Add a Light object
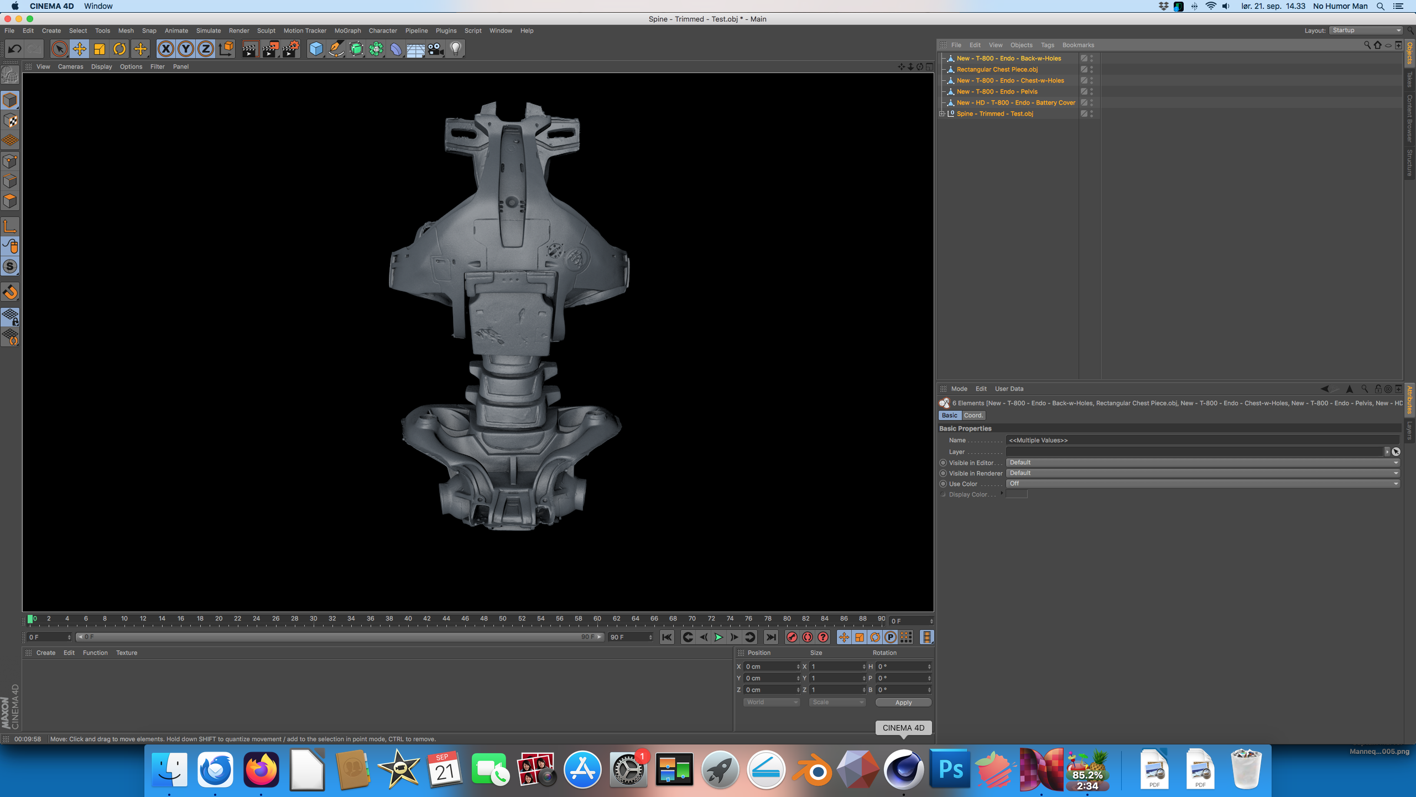Screen dimensions: 1416x797 click(x=456, y=49)
